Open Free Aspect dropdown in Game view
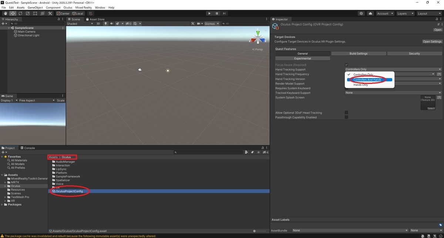 (37, 101)
